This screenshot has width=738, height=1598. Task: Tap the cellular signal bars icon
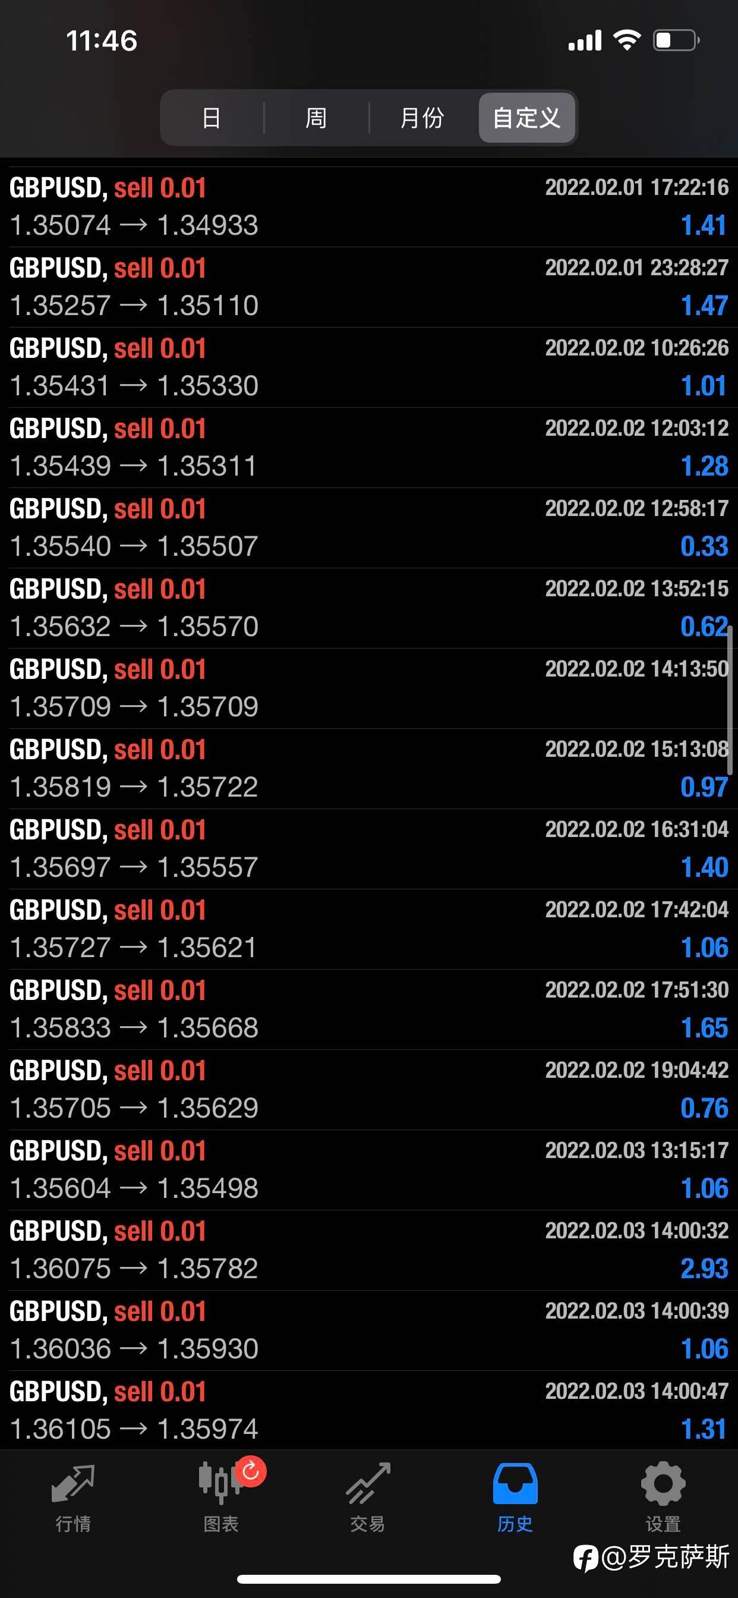pos(585,40)
